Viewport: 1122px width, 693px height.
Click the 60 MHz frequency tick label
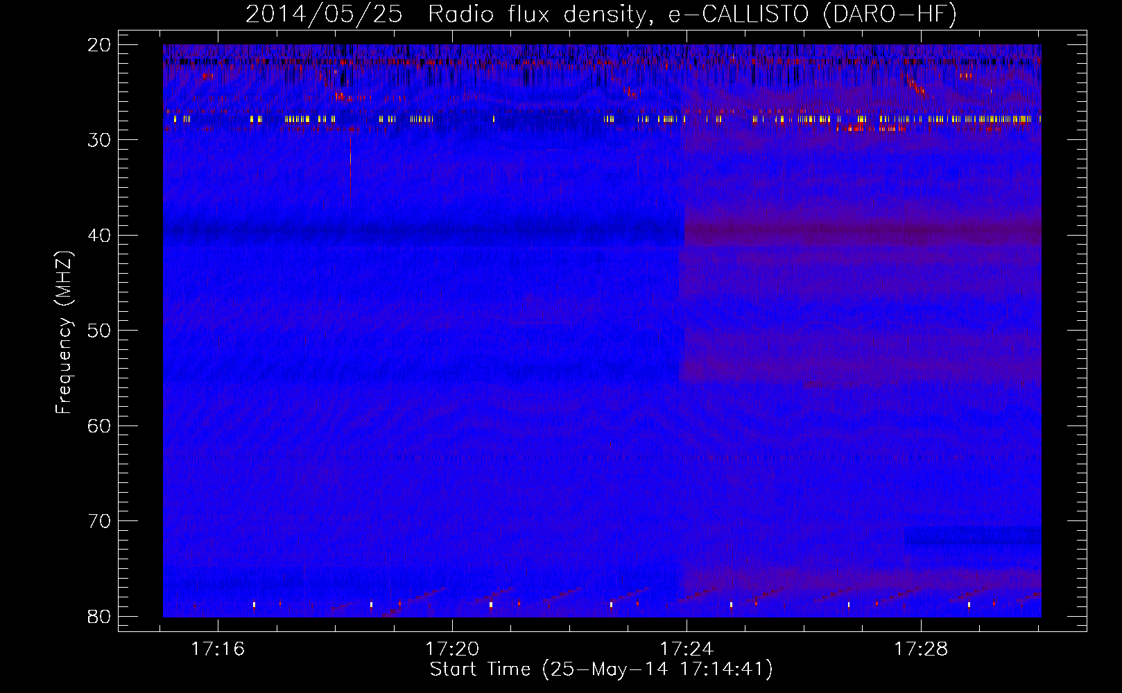coord(100,426)
